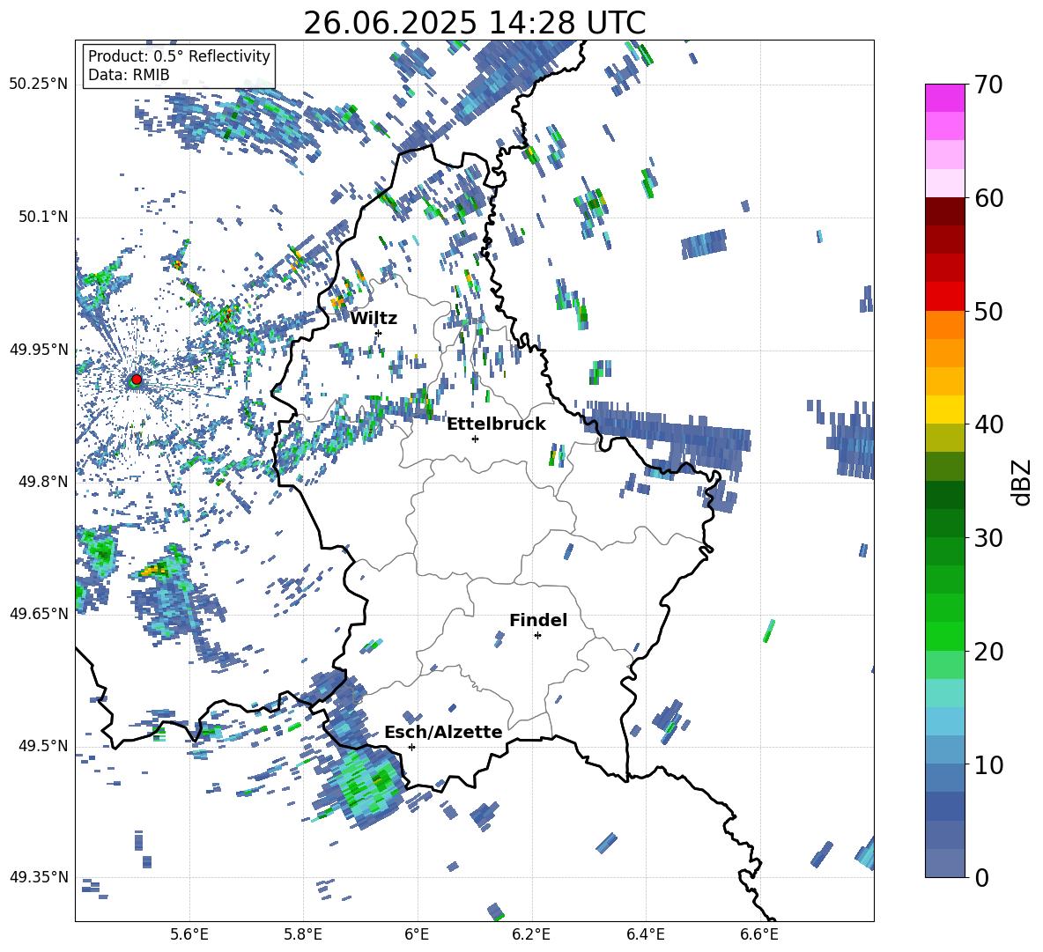Click the 5.8°E longitude label

(x=303, y=935)
